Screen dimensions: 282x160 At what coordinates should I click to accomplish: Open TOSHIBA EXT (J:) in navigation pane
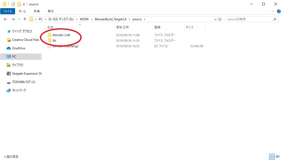click(x=24, y=82)
